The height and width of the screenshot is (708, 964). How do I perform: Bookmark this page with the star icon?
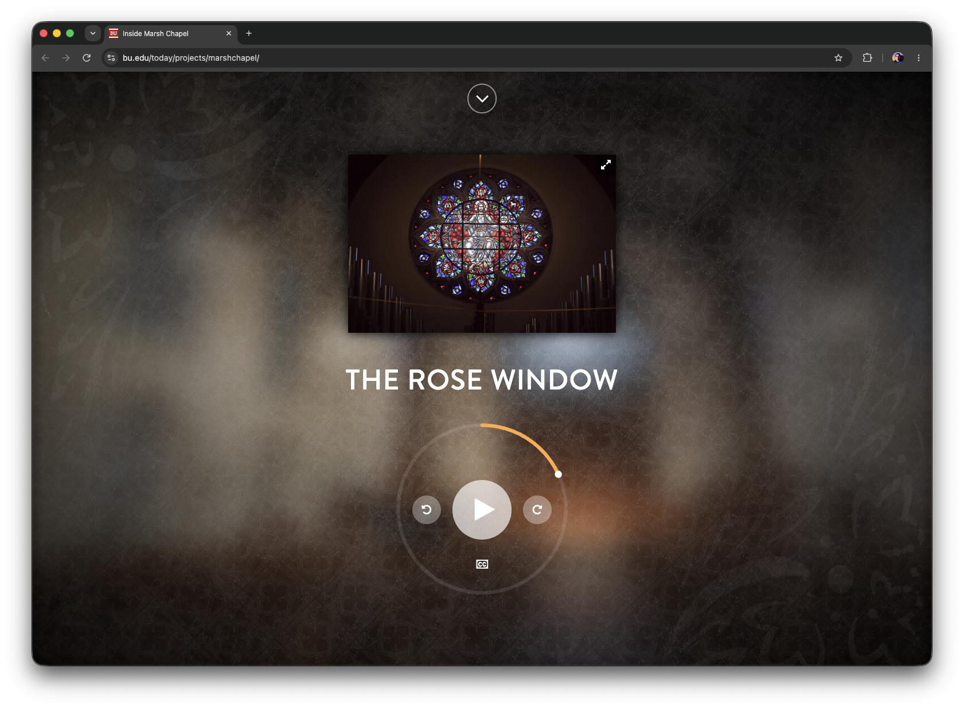click(838, 58)
